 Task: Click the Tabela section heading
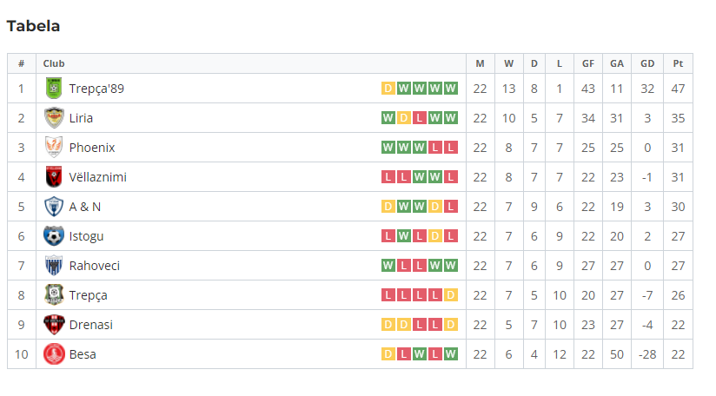[33, 26]
